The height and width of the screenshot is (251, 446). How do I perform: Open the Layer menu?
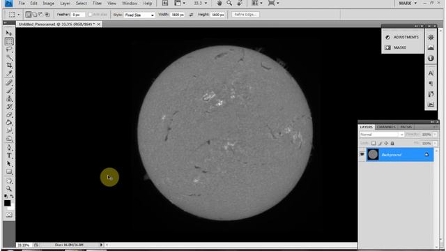tap(65, 3)
